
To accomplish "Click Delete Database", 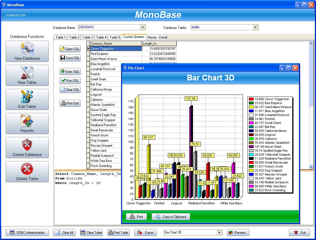I will (x=27, y=148).
